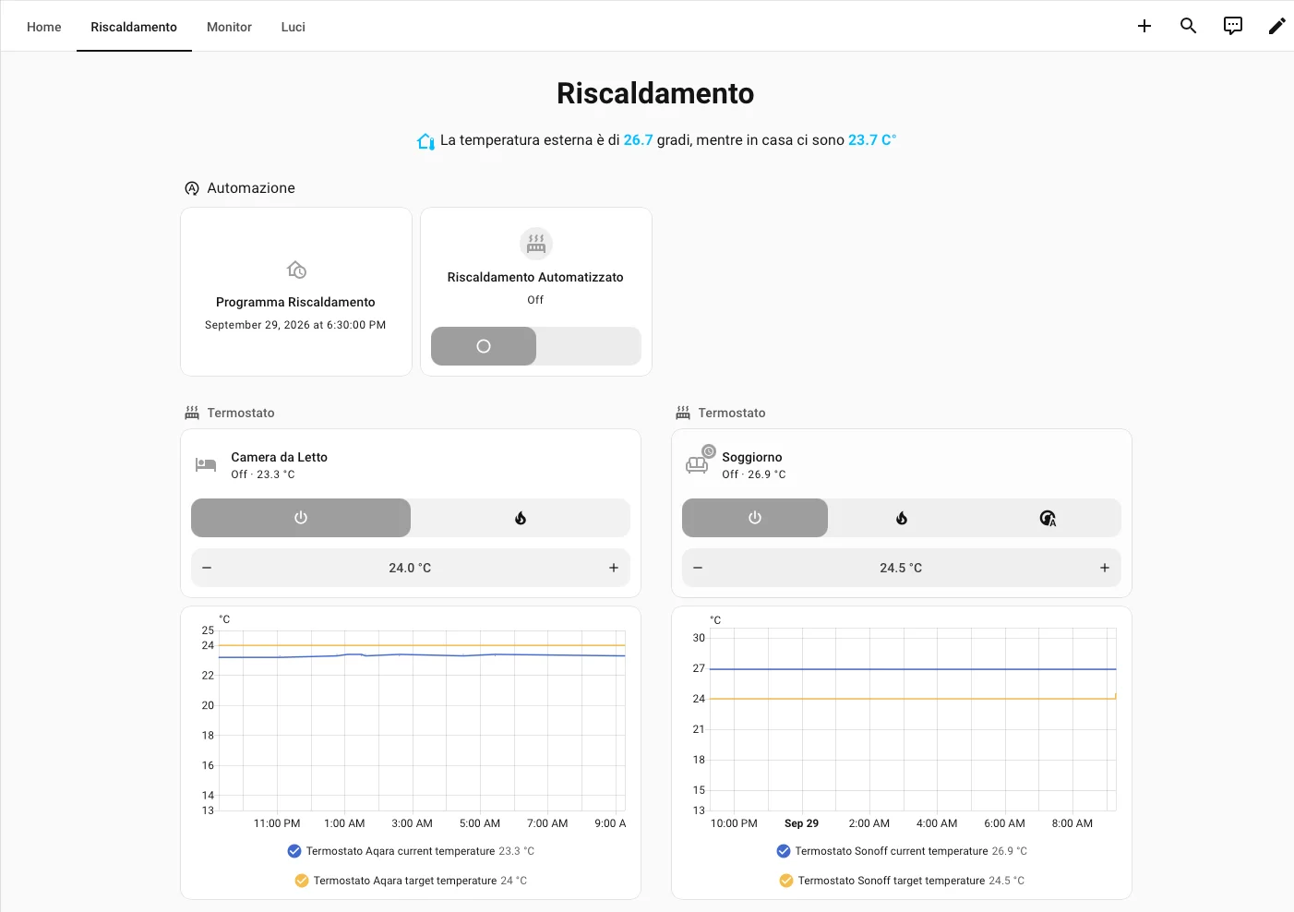Toggle Termostato Aqara current temperature series
The width and height of the screenshot is (1294, 912).
(411, 851)
